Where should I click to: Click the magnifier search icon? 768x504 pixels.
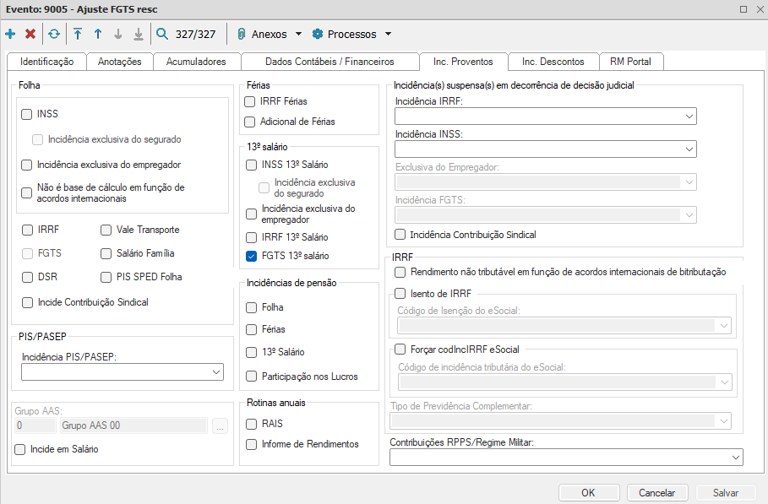pyautogui.click(x=162, y=35)
